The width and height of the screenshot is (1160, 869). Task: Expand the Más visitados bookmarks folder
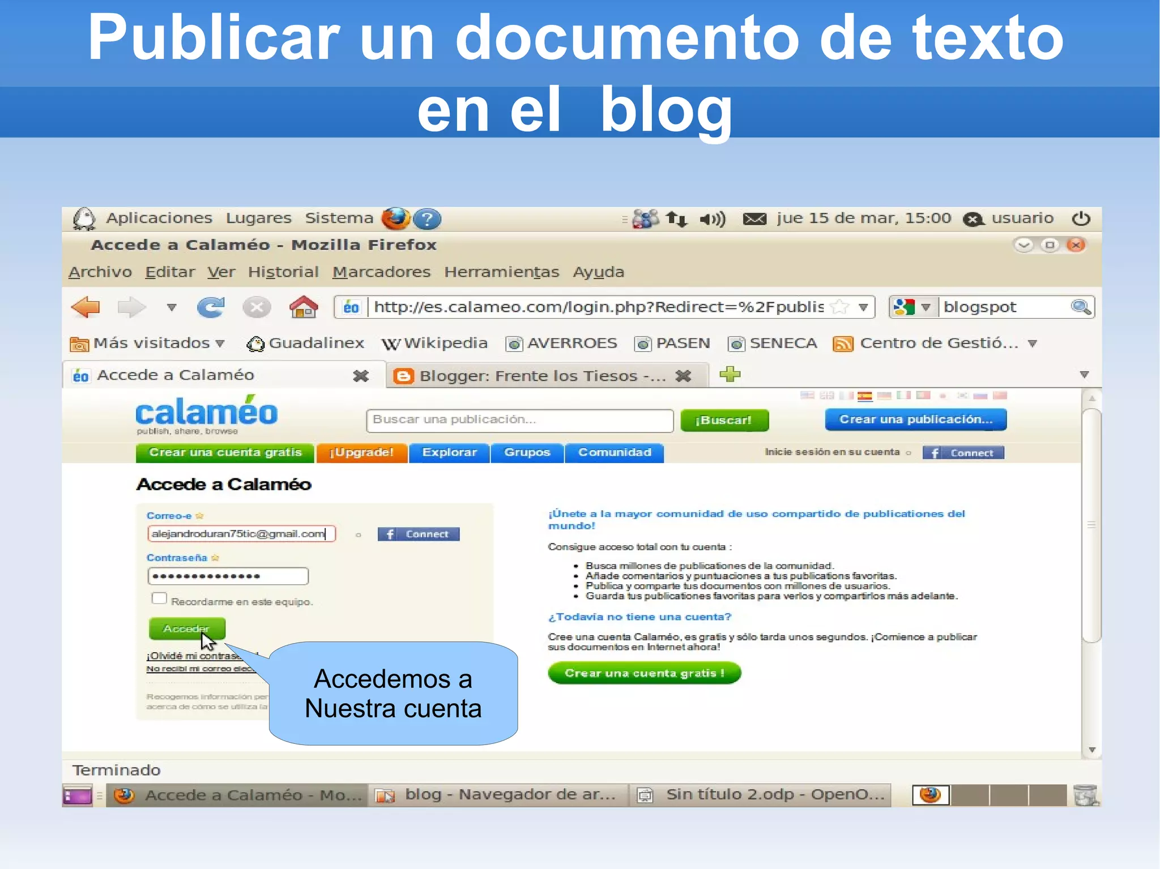click(147, 344)
